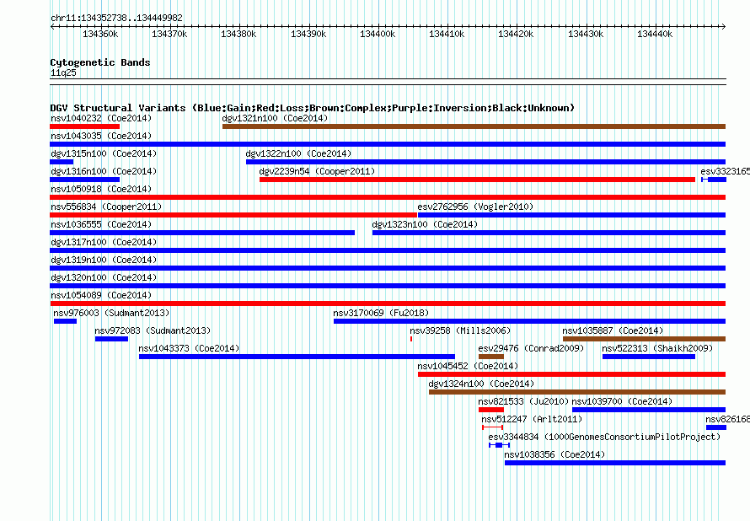
Task: Click the nsv512247 (Arlt2011) red bracket glyph
Action: 492,427
